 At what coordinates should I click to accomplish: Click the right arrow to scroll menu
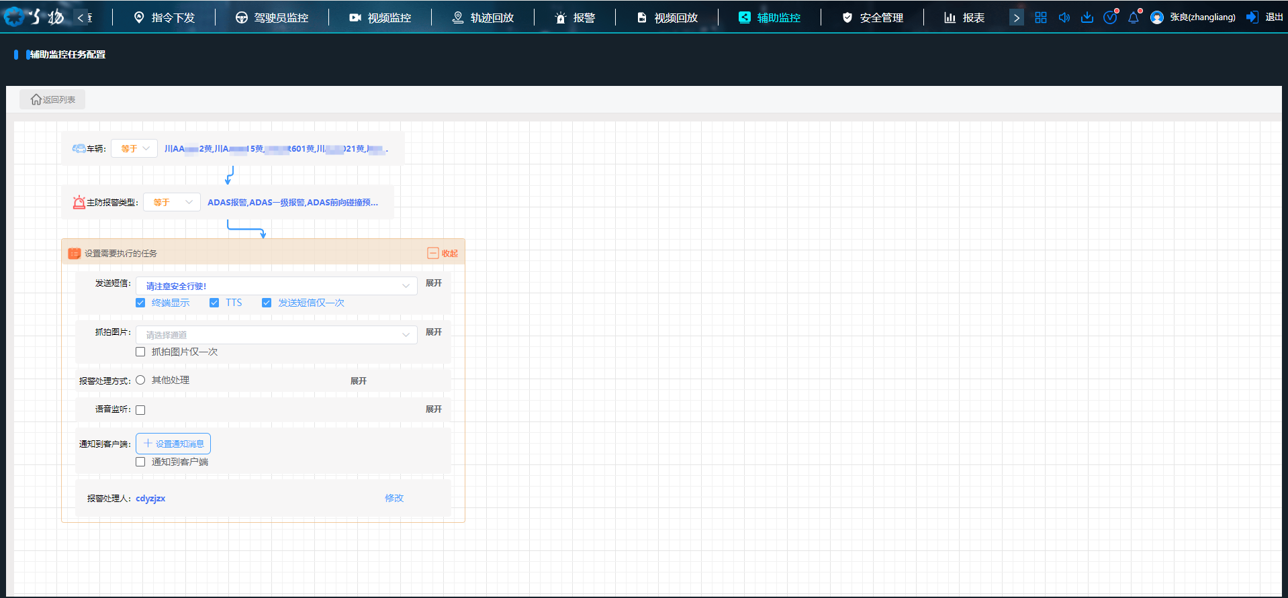pos(1016,18)
